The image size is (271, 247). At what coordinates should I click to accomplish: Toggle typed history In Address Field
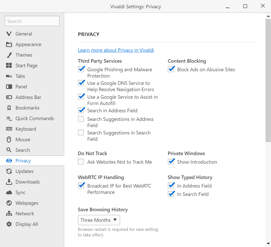click(x=171, y=186)
